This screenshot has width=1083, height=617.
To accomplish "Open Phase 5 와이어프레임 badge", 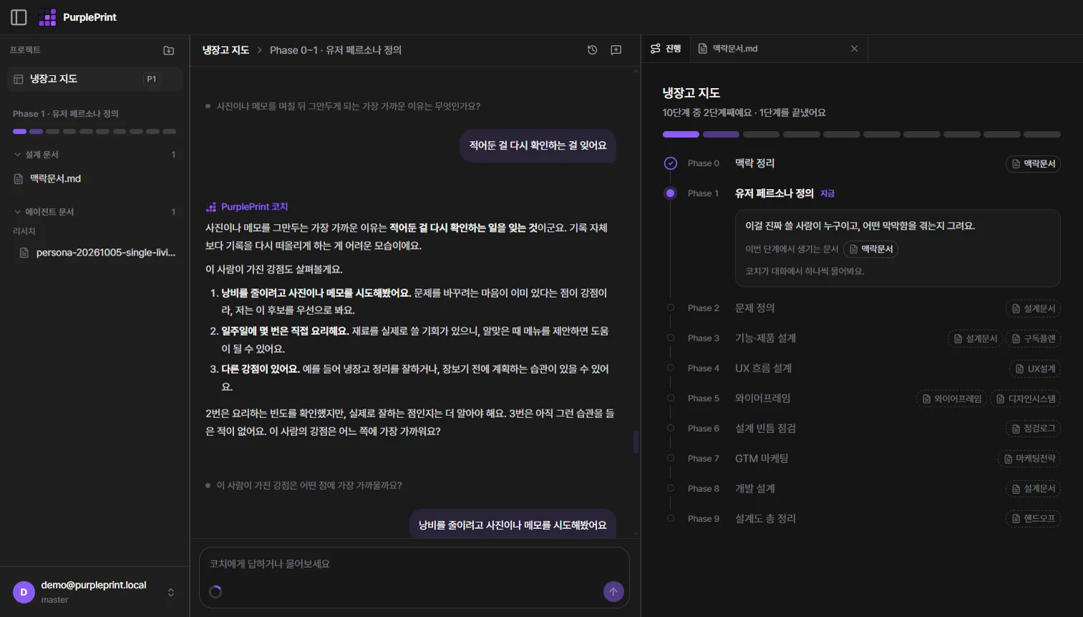I will (x=951, y=399).
